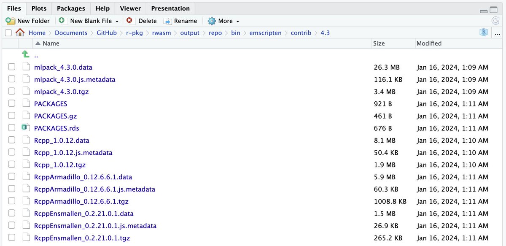This screenshot has width=506, height=246.
Task: Click the Home house icon in breadcrumb
Action: pos(20,32)
